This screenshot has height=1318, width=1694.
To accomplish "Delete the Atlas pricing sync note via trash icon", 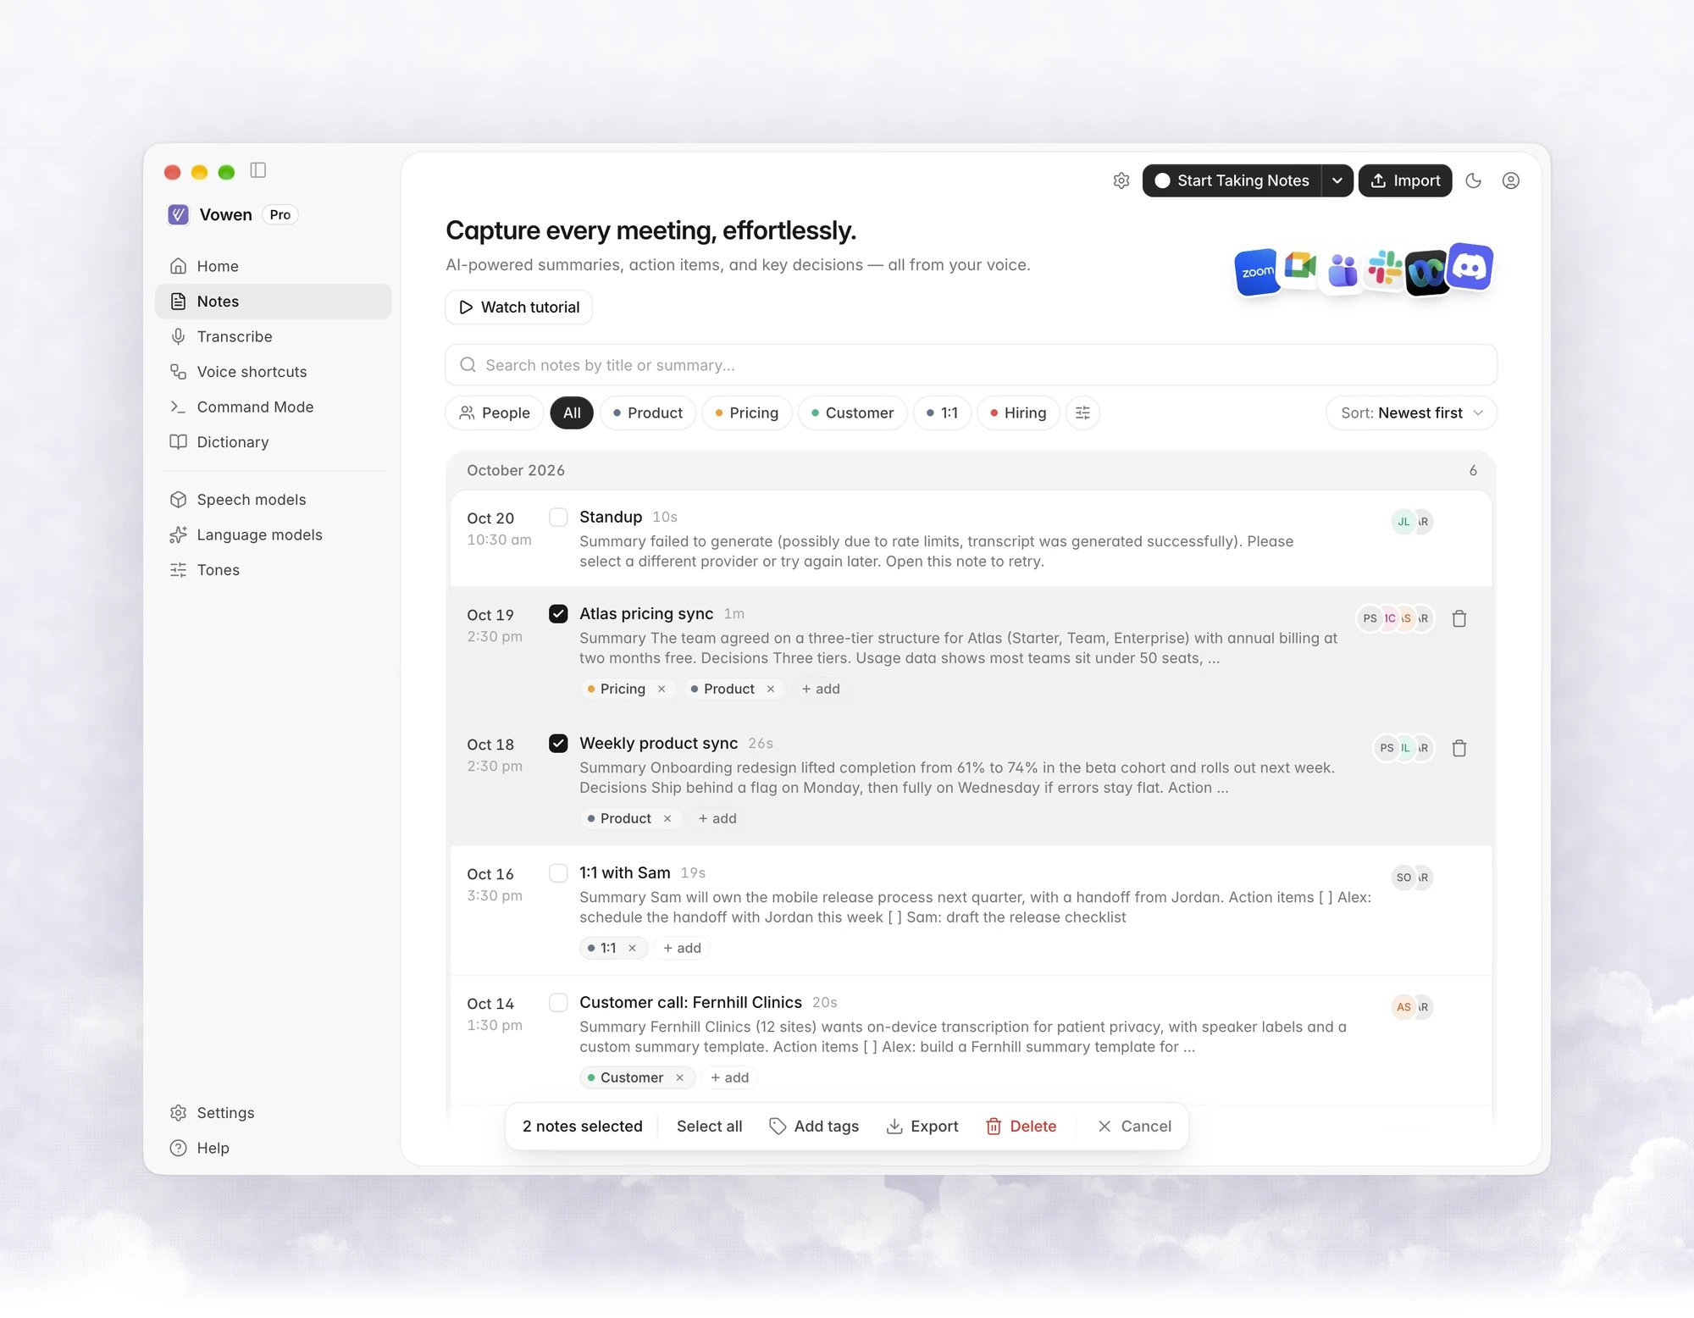I will point(1459,618).
